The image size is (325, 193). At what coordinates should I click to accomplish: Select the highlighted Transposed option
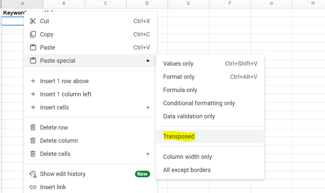pos(179,136)
